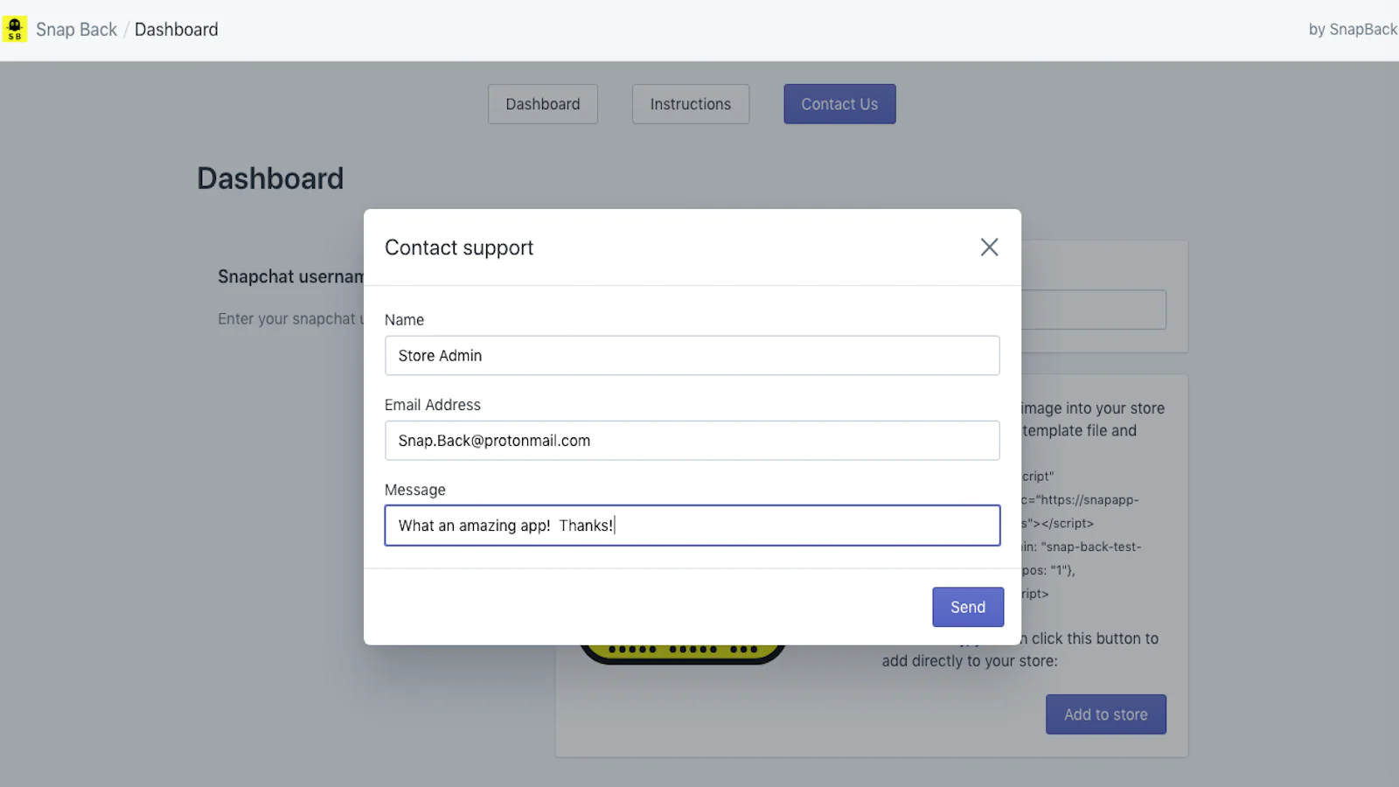Click the yellow Snapcode image below dialog
Screen dimensions: 1399x787
pos(683,654)
